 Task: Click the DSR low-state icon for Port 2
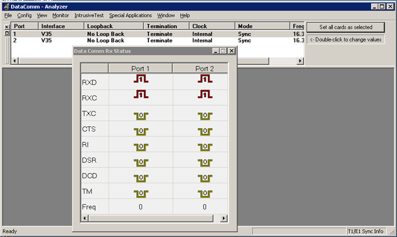click(205, 162)
